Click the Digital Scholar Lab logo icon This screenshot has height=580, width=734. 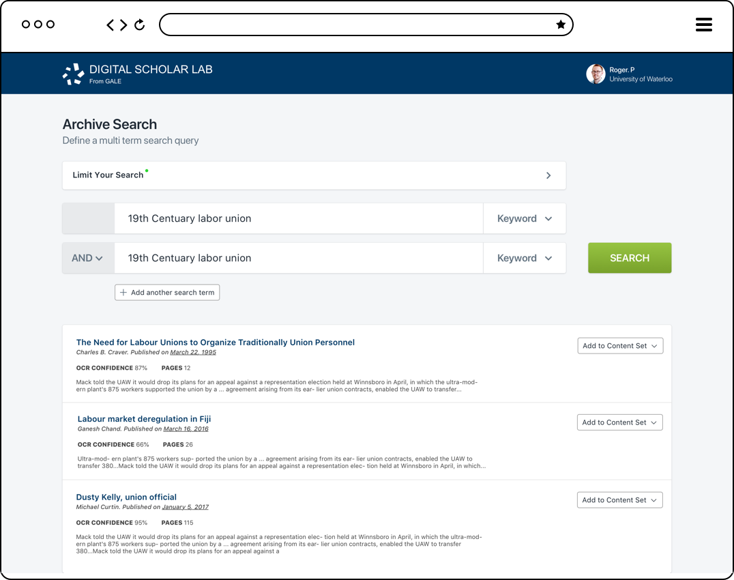[x=73, y=74]
